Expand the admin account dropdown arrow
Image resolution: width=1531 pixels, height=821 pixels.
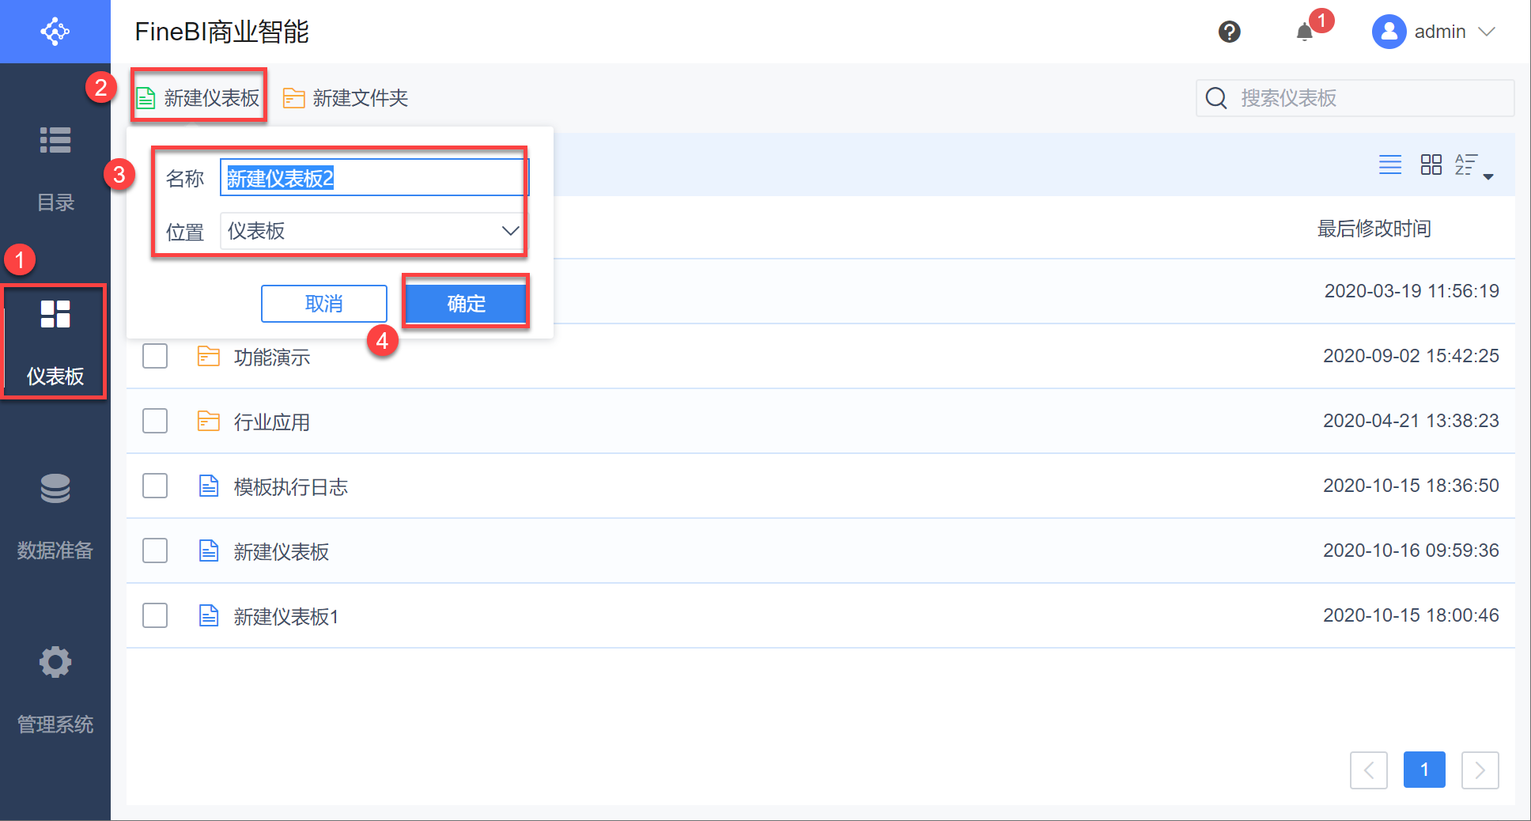click(x=1487, y=32)
